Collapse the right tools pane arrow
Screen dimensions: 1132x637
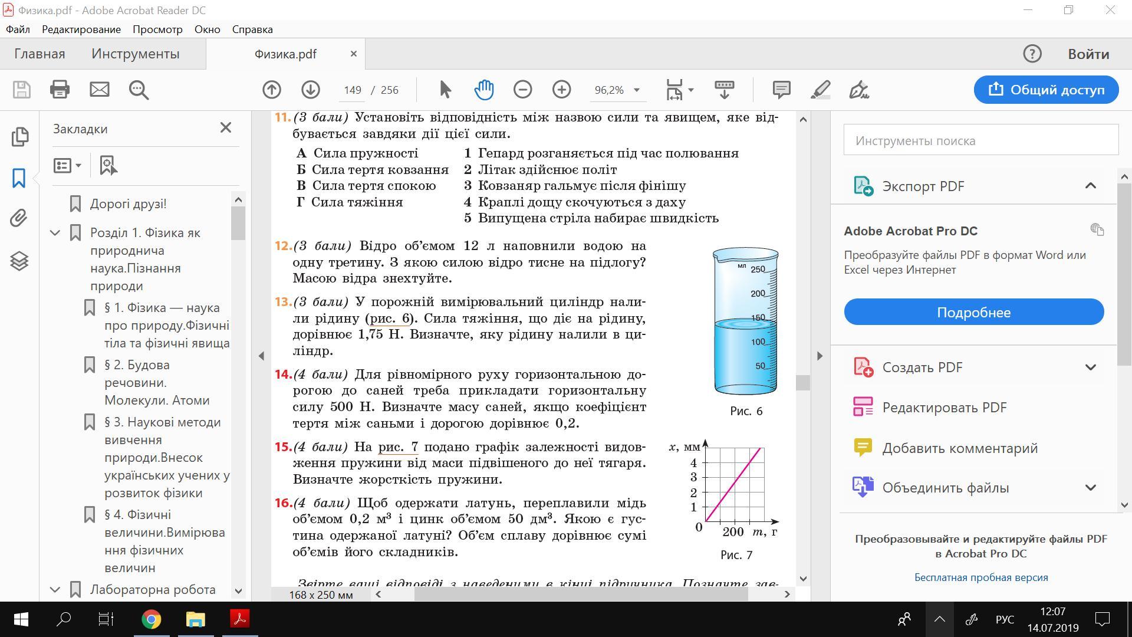click(820, 356)
